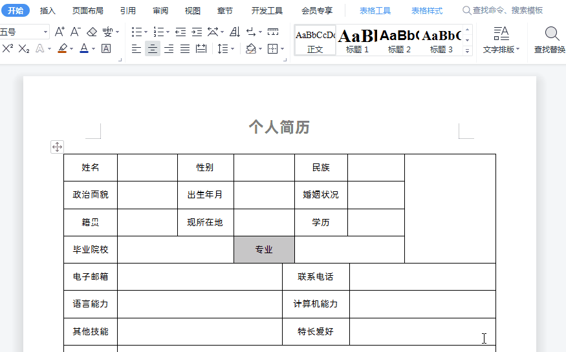Viewport: 566px width, 352px height.
Task: Click the Chinese text layout icon
Action: pos(213,32)
